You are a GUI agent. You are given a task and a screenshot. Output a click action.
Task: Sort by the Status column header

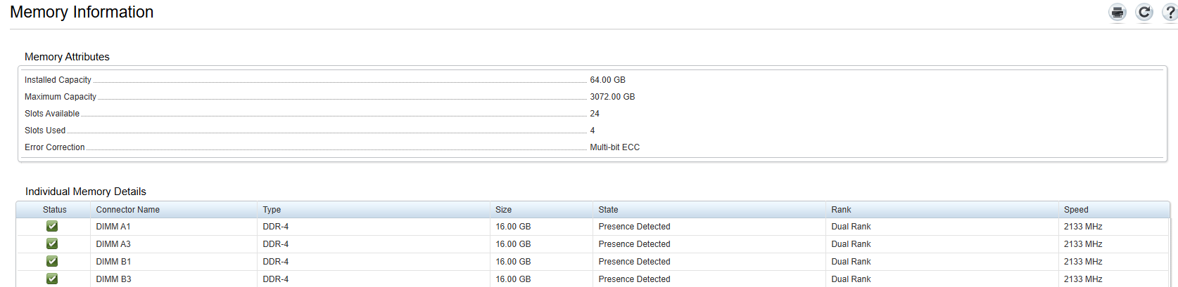[x=54, y=210]
